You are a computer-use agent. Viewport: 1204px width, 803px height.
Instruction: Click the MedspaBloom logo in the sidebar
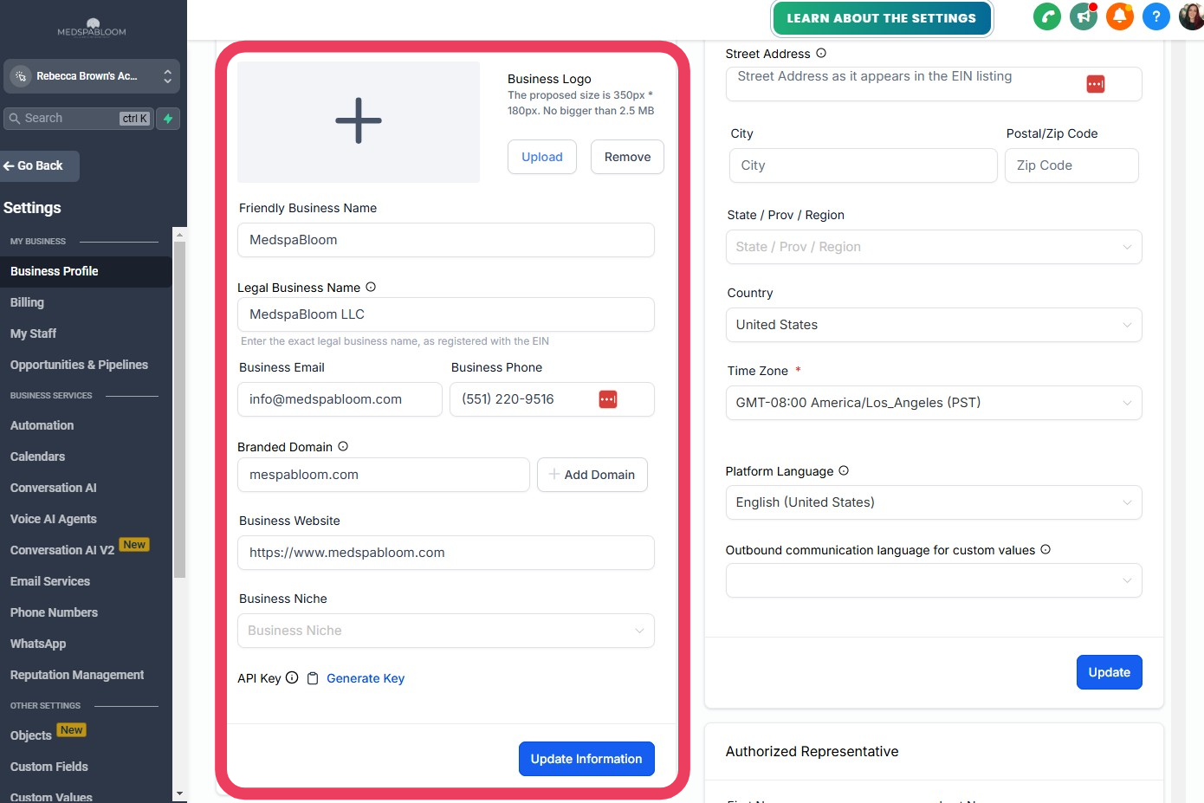pos(92,28)
